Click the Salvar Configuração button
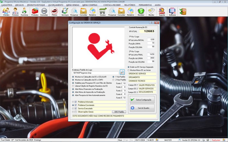 coord(142,100)
